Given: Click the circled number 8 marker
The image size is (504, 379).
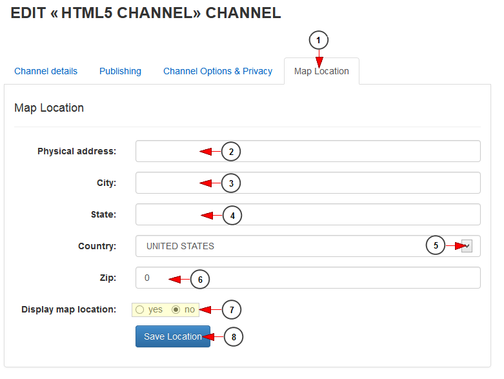Looking at the screenshot, I should (234, 336).
